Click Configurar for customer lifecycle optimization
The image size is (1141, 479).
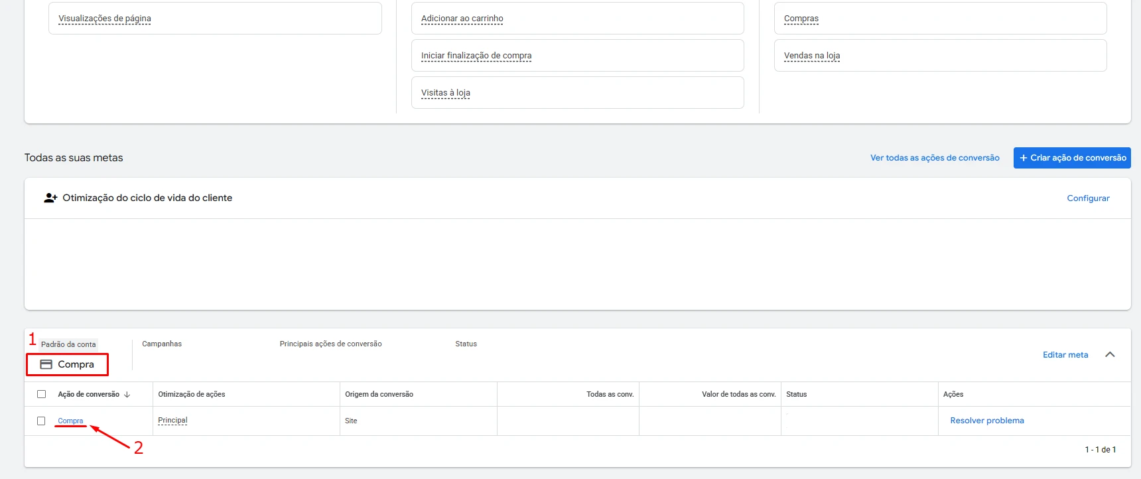click(x=1088, y=198)
